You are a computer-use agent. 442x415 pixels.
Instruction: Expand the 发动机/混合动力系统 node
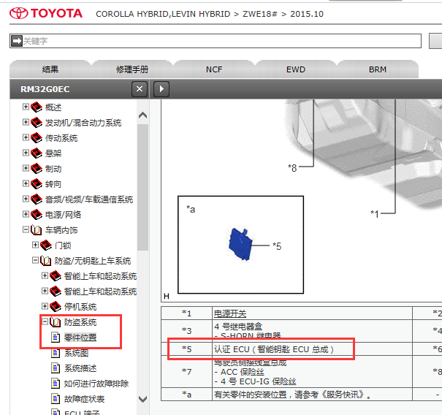point(26,122)
